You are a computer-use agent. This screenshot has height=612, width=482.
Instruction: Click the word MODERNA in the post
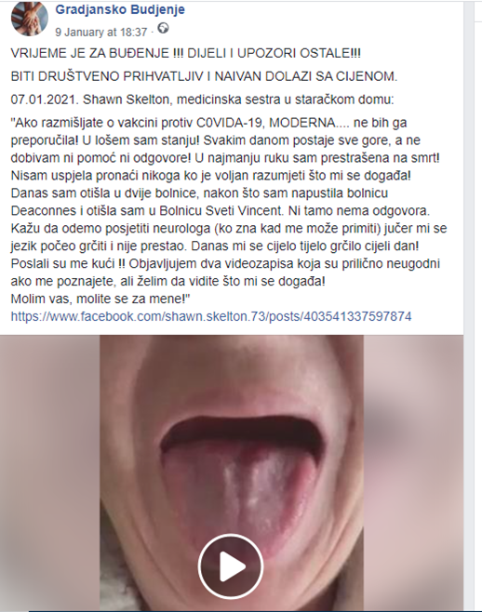click(302, 123)
